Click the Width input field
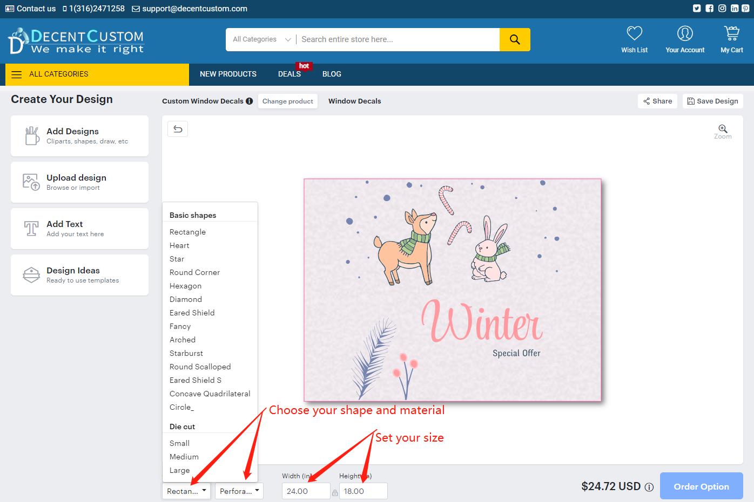Viewport: 754px width, 502px height. 306,491
